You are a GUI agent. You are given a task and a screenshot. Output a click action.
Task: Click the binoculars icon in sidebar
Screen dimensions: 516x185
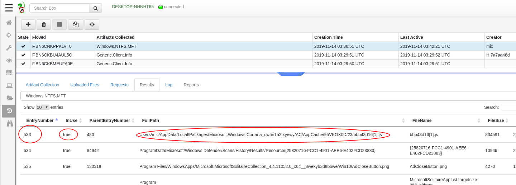9,123
